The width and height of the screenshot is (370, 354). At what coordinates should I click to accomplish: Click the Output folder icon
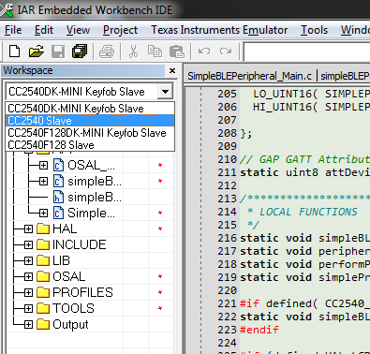(43, 324)
